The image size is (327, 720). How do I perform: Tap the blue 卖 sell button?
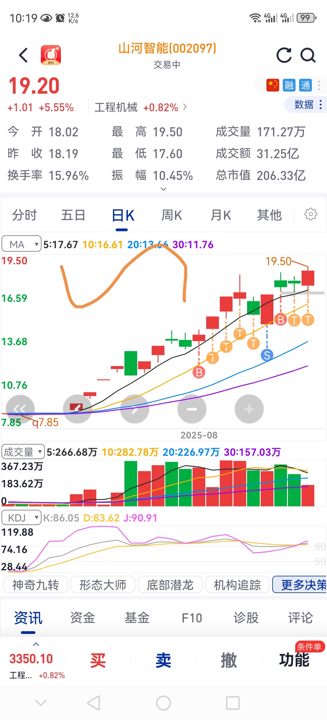tap(163, 661)
